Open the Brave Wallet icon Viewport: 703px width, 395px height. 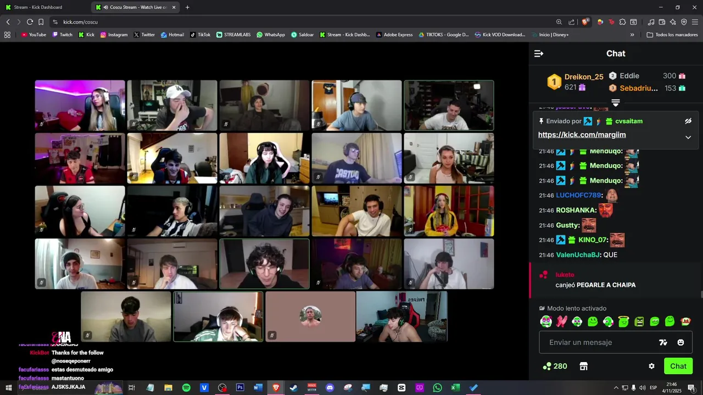pyautogui.click(x=662, y=22)
